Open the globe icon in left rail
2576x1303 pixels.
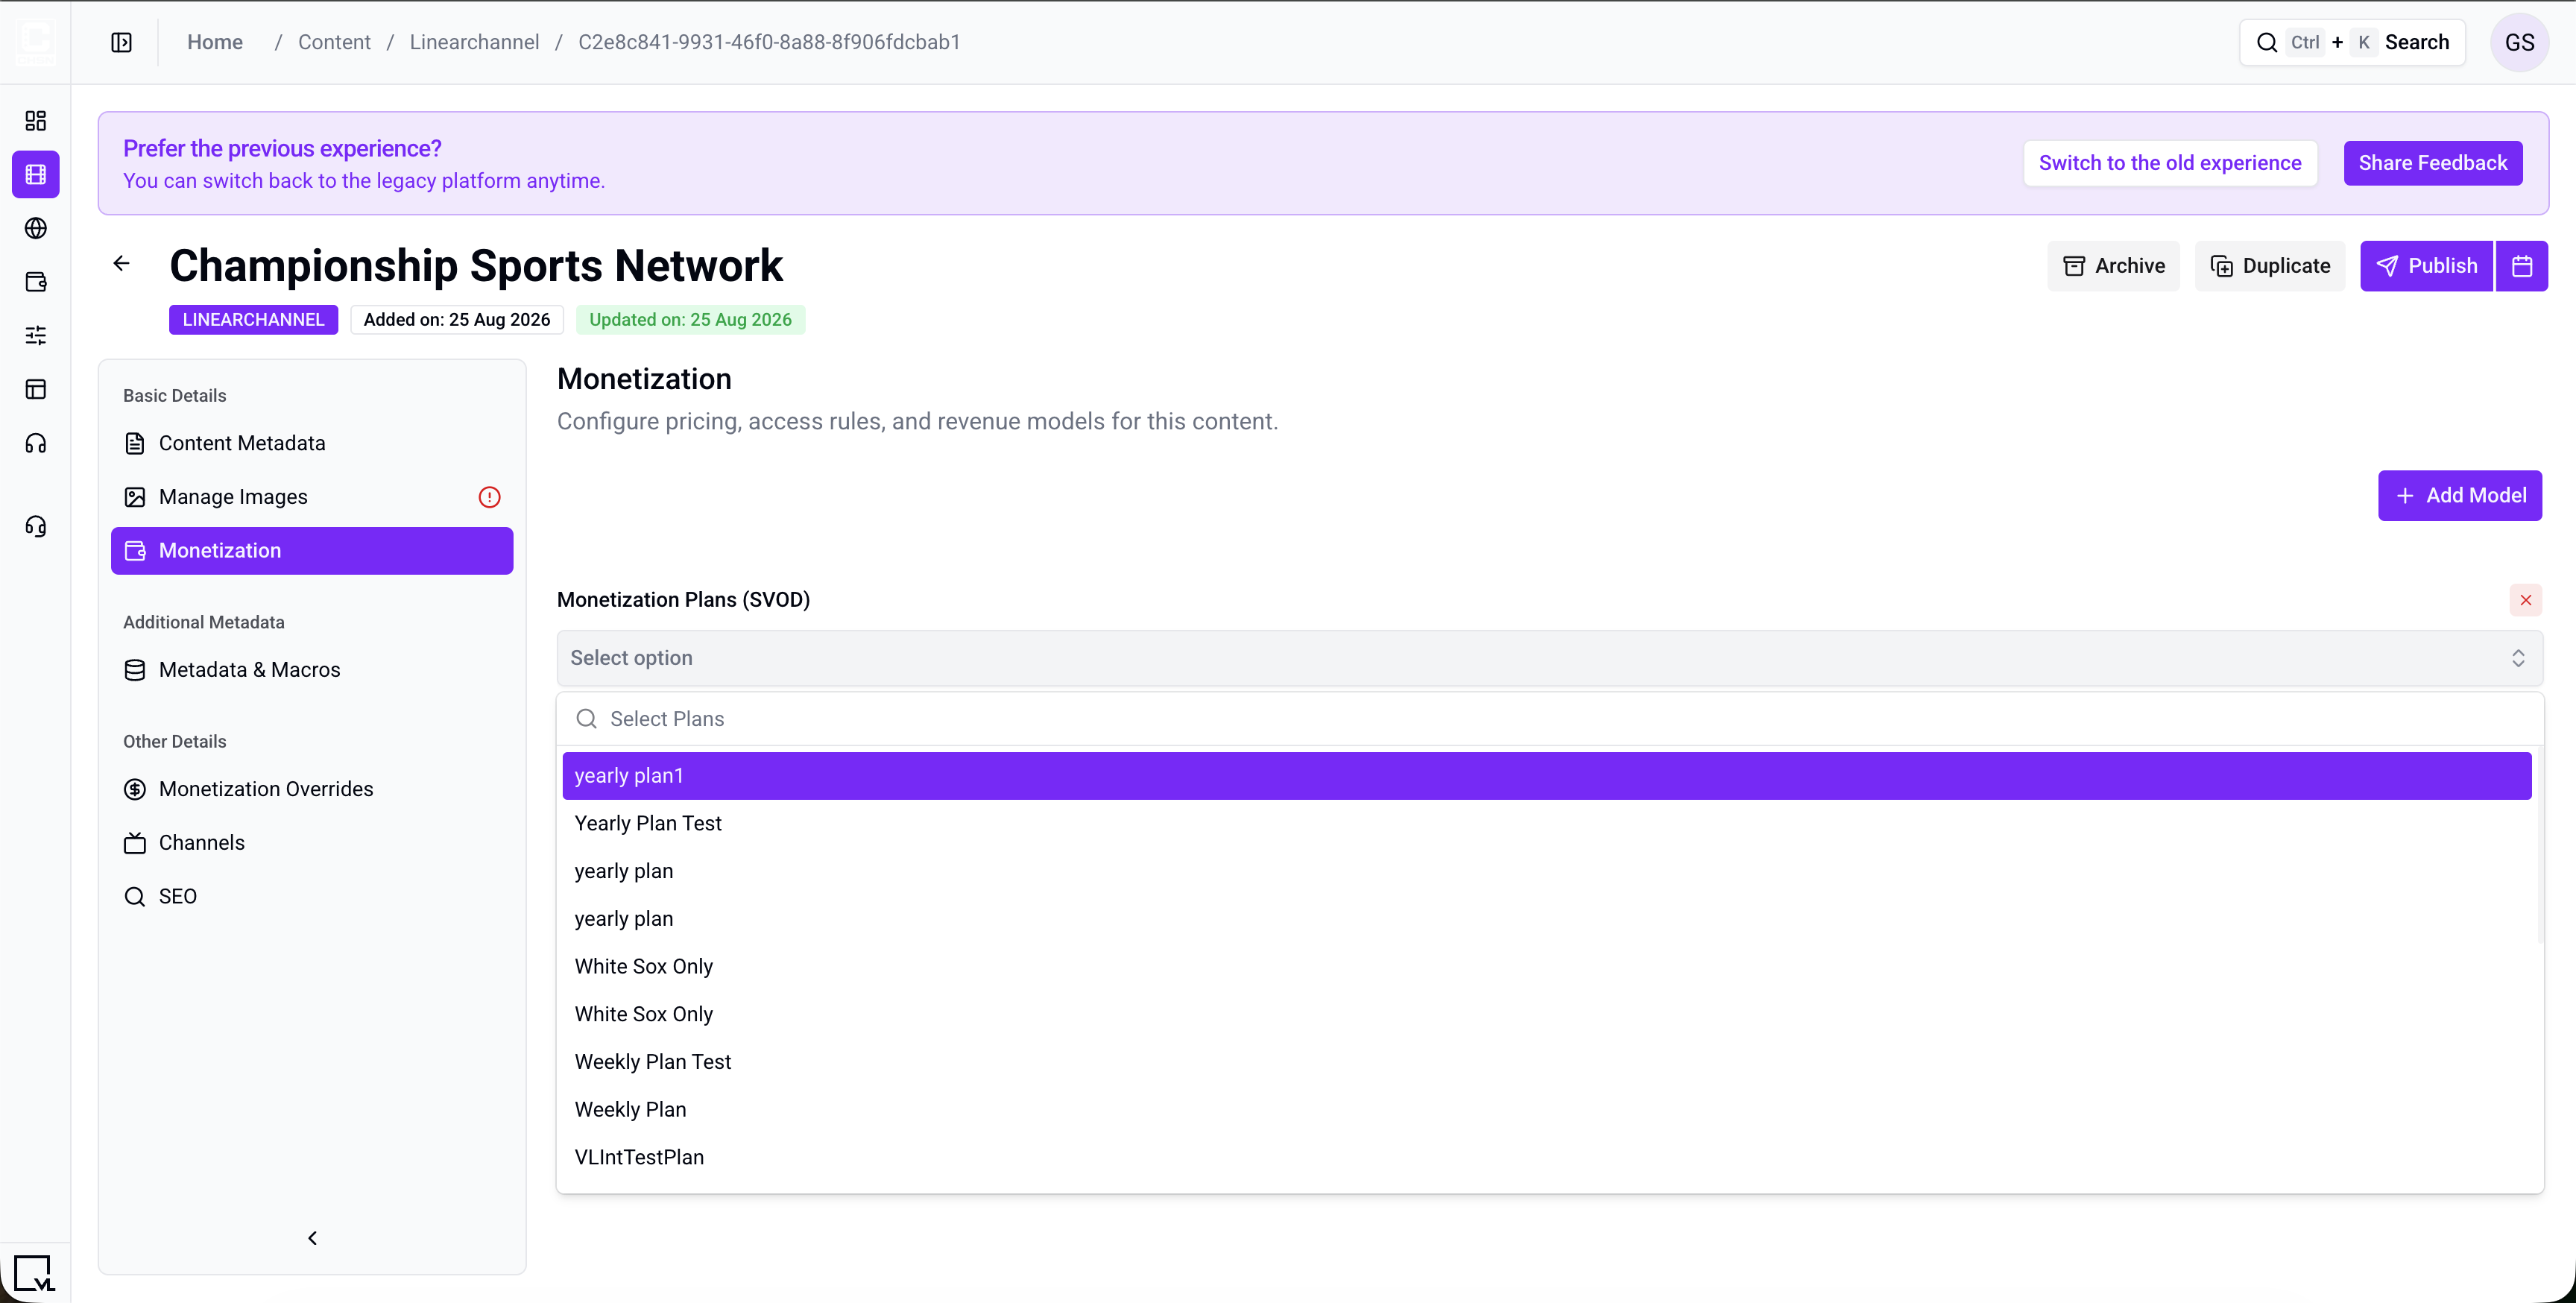coord(36,228)
